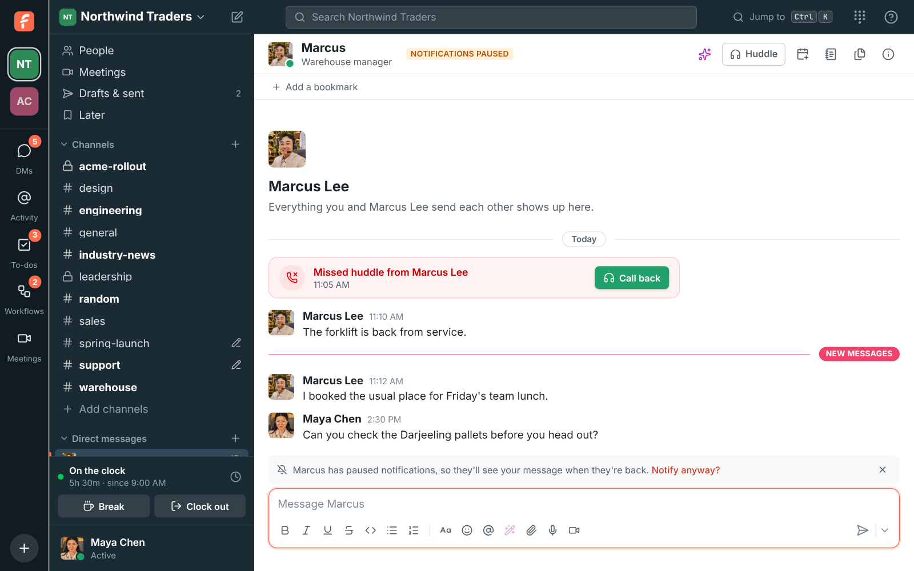This screenshot has width=914, height=571.
Task: Toggle underline formatting
Action: [327, 530]
